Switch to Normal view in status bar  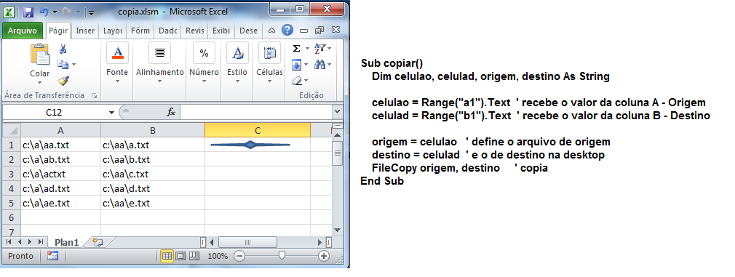(167, 256)
